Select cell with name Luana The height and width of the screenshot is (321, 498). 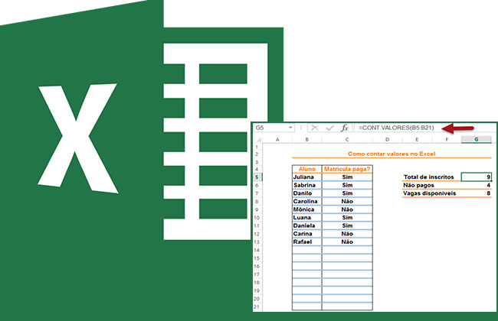click(306, 218)
